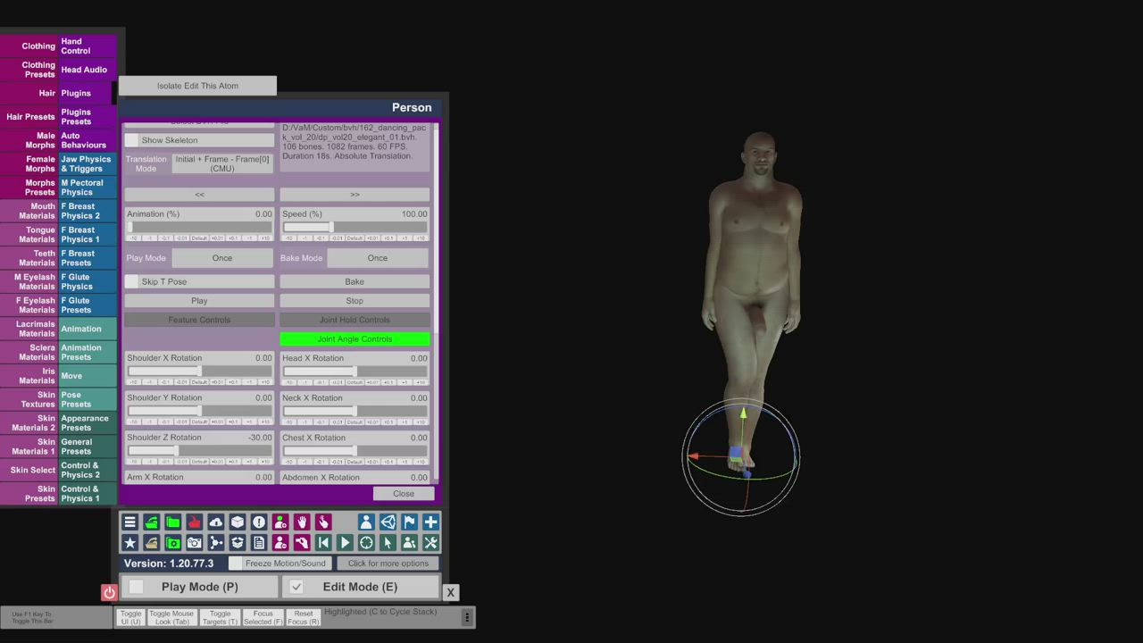
Task: Click the Stop button
Action: pyautogui.click(x=355, y=301)
